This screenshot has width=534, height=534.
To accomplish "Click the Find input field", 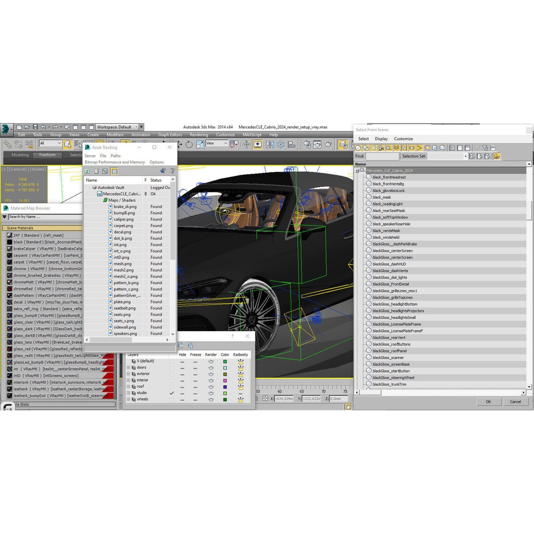I will coord(382,156).
